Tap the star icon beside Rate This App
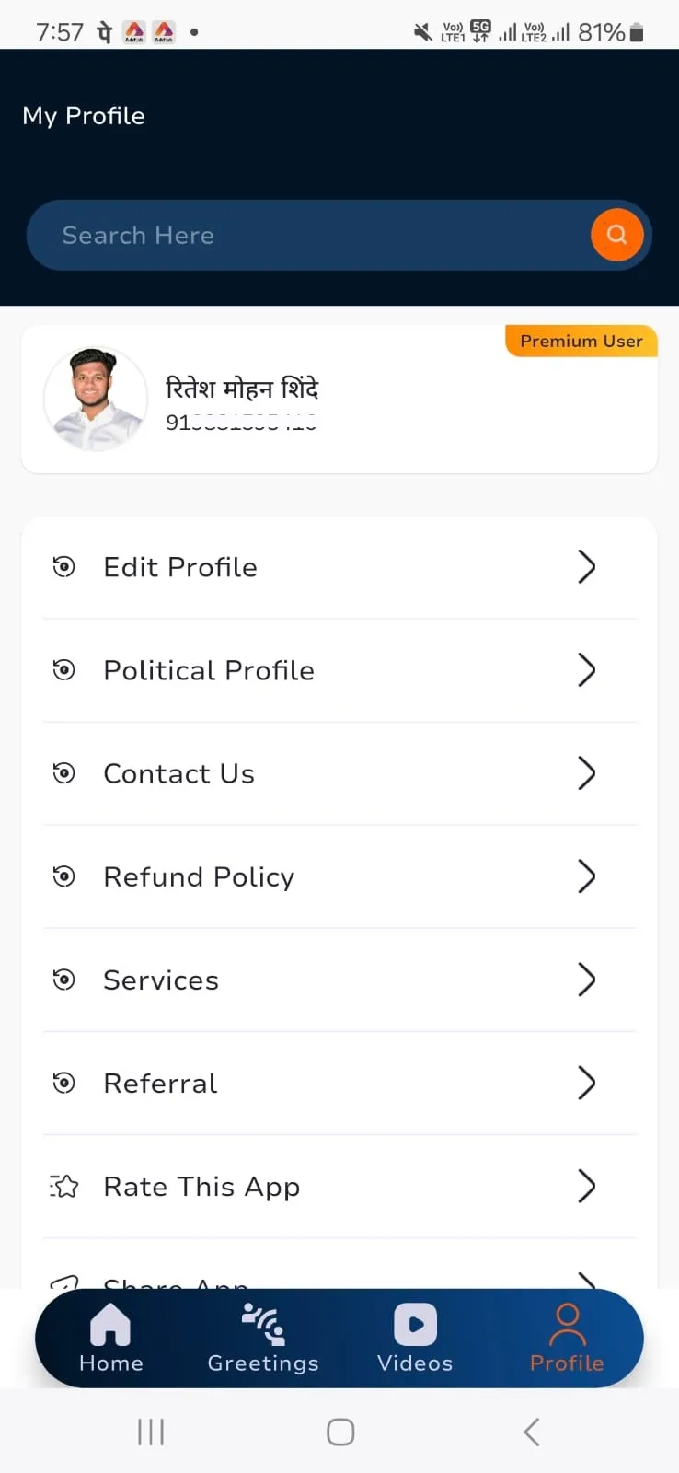 click(x=63, y=1186)
